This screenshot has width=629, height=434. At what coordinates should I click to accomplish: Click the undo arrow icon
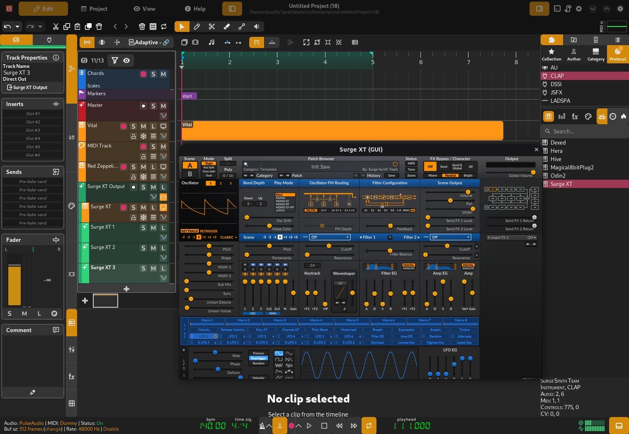7,27
